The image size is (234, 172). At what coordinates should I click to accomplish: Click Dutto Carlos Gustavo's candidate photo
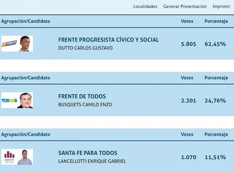(x=25, y=44)
